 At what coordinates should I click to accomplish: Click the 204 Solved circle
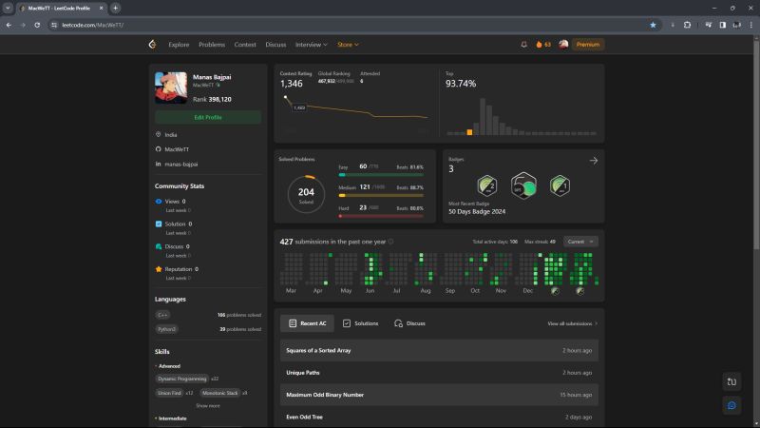coord(306,194)
